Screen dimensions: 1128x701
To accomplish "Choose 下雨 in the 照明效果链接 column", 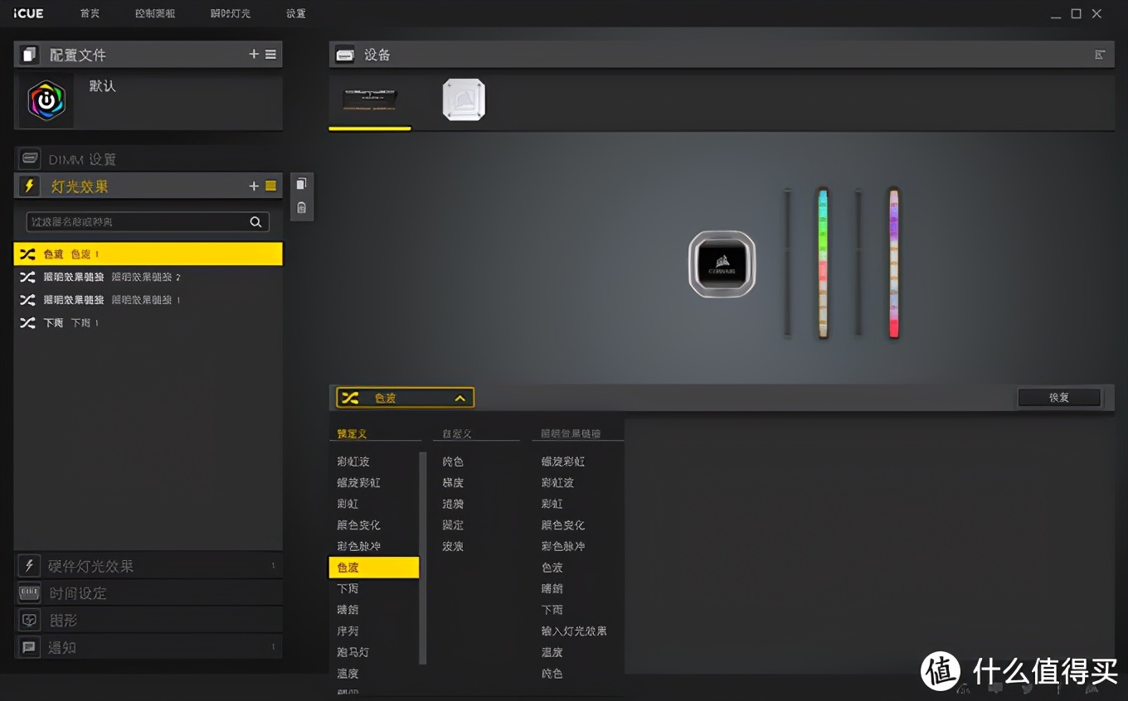I will click(x=552, y=611).
